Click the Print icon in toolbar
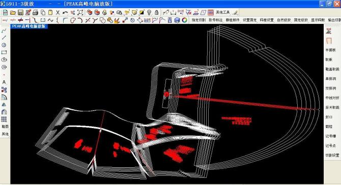The width and height of the screenshot is (341, 185). [x=35, y=13]
